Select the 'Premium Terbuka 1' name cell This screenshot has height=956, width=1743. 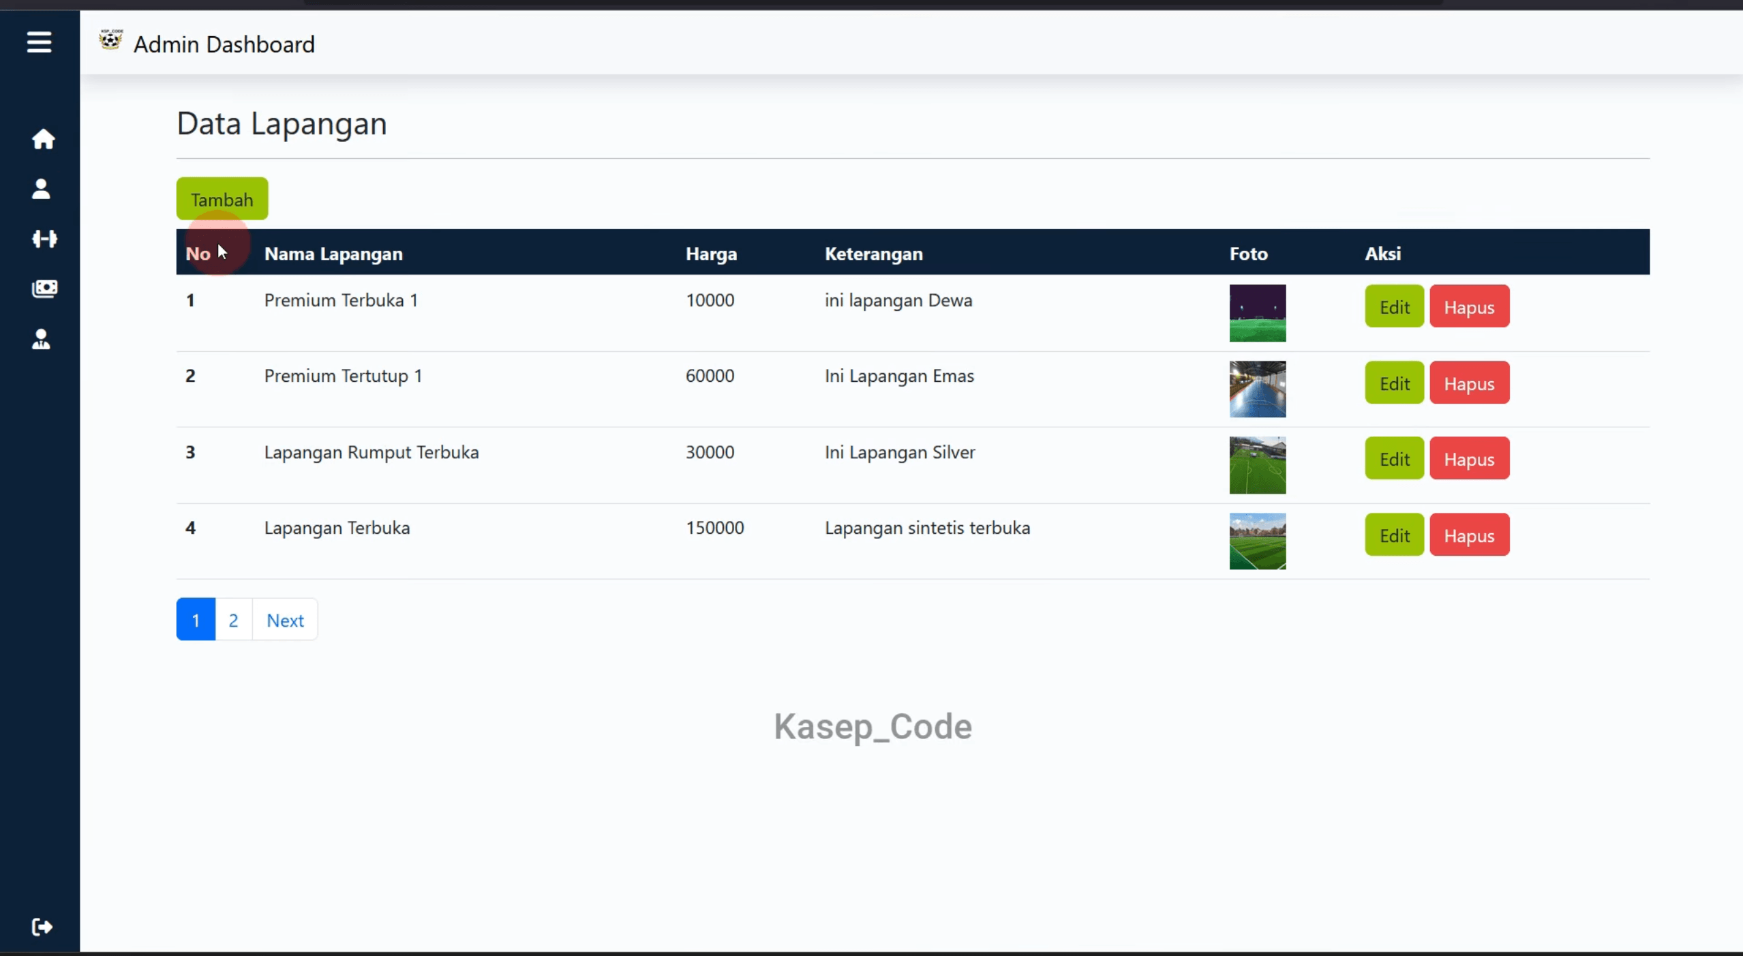tap(341, 300)
